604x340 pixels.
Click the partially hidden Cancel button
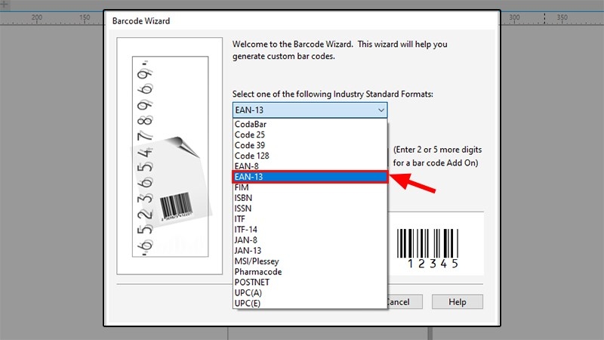click(x=405, y=301)
